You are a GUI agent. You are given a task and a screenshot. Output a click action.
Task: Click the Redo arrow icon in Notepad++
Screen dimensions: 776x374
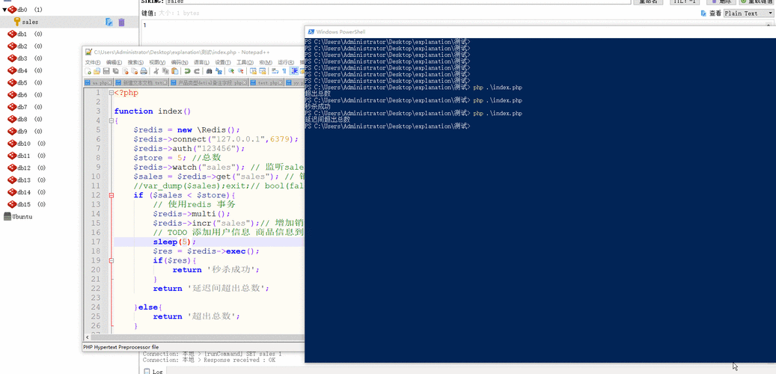point(197,71)
